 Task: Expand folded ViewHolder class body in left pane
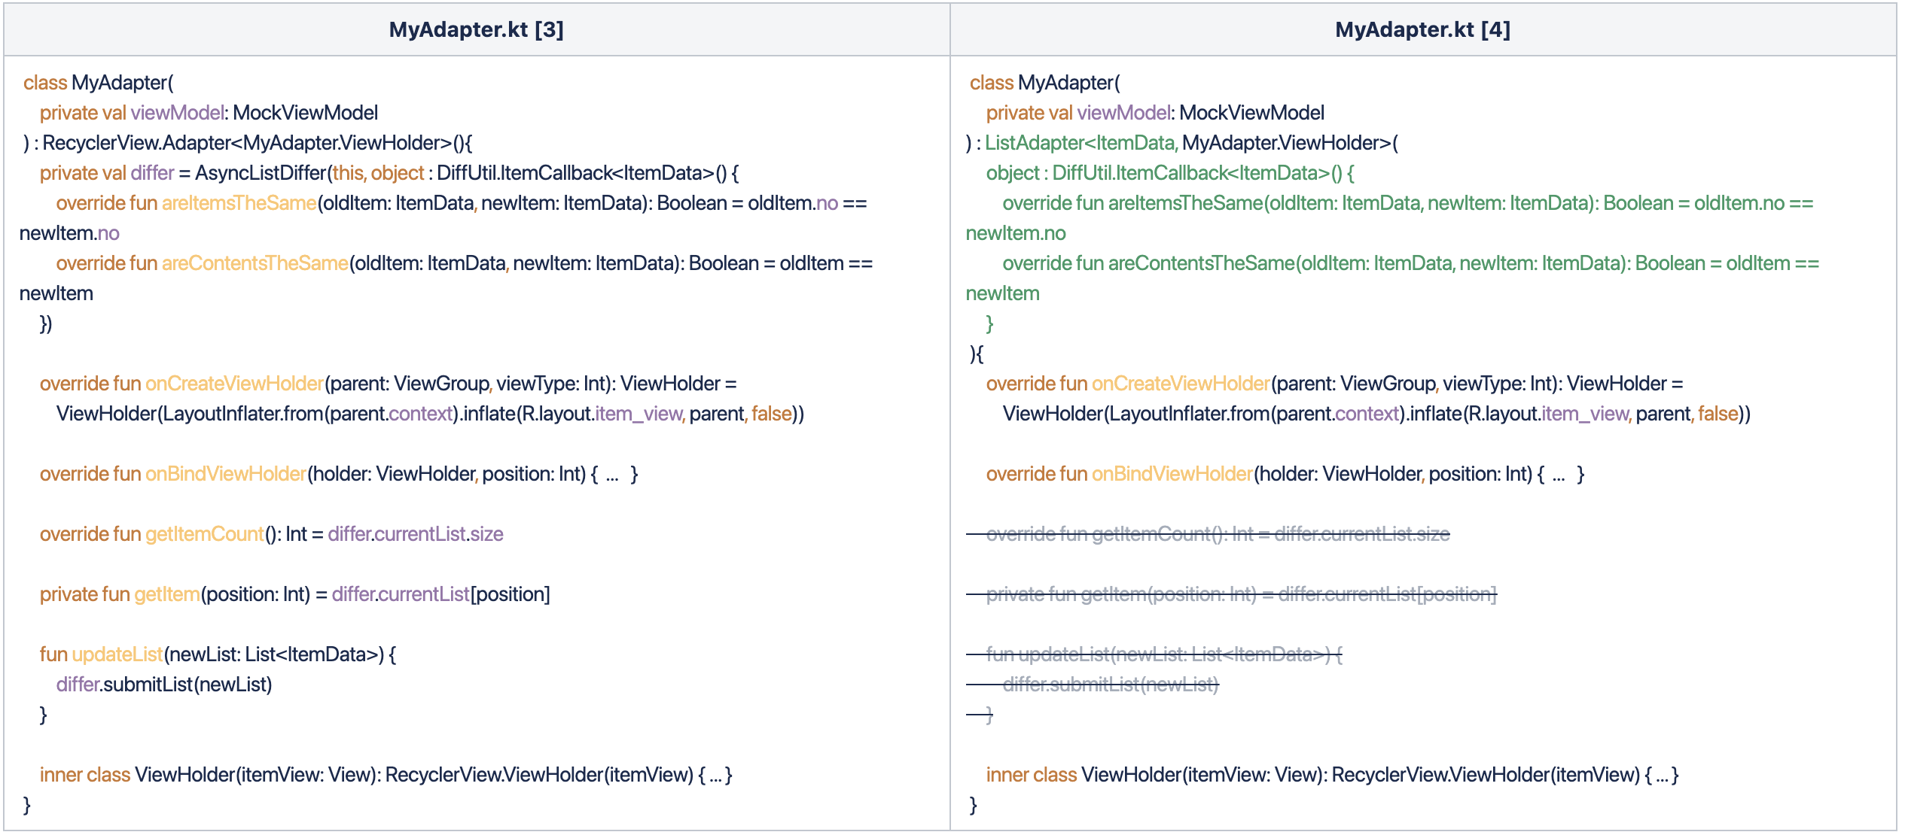pyautogui.click(x=715, y=776)
